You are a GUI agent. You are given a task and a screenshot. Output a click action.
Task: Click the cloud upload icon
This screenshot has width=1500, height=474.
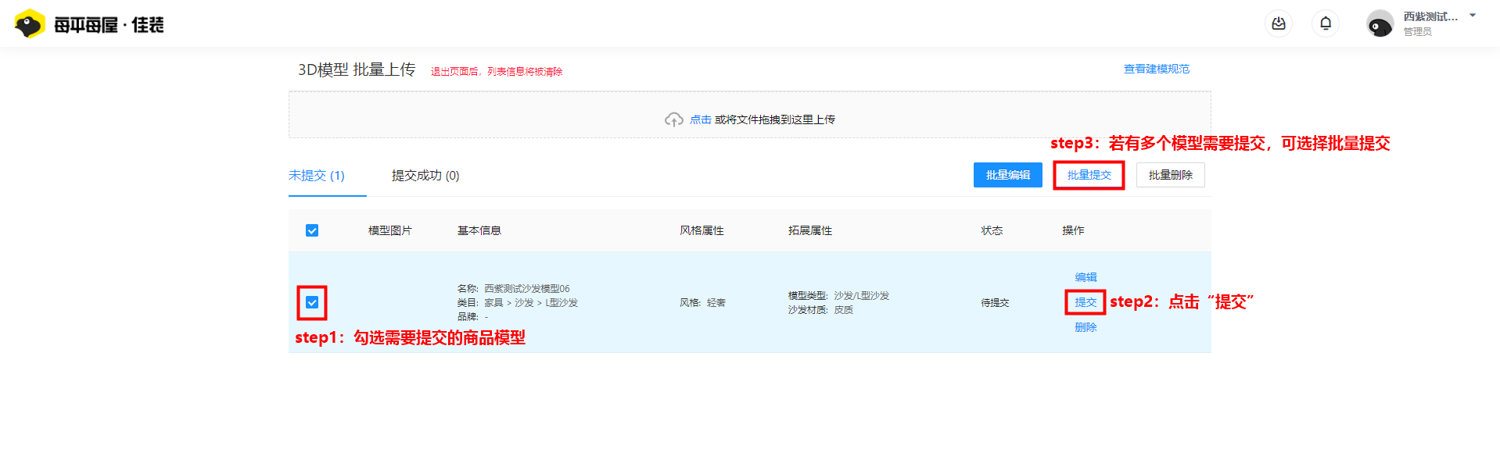pos(673,119)
